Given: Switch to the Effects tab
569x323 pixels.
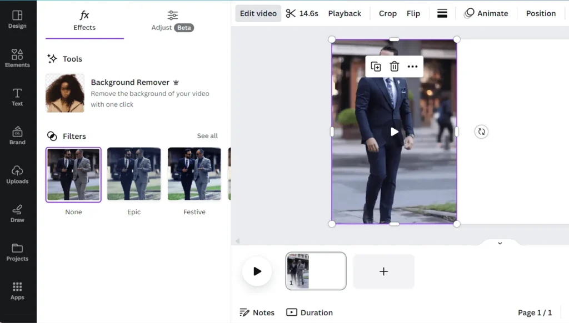Looking at the screenshot, I should point(84,21).
